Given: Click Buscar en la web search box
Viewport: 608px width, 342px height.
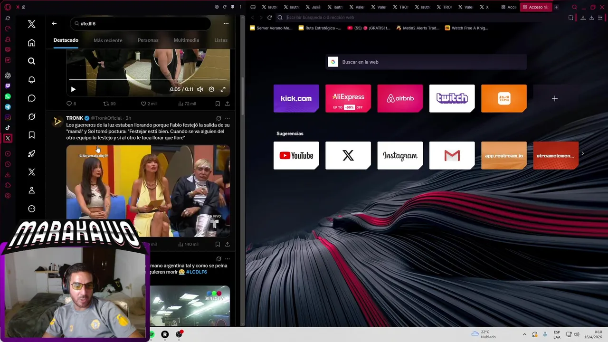Looking at the screenshot, I should coord(426,62).
